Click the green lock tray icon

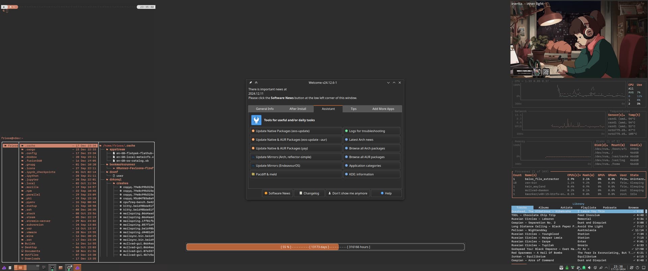[567, 268]
